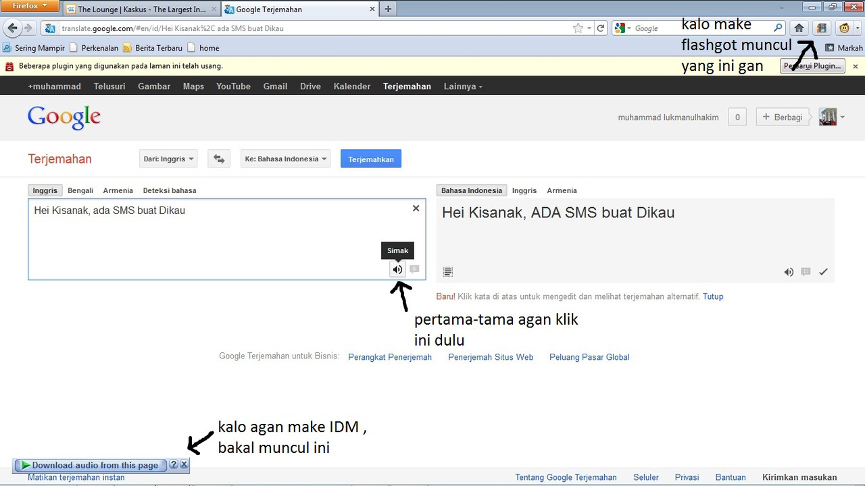865x486 pixels.
Task: Open Penerjemah Situs Web link
Action: click(x=491, y=357)
